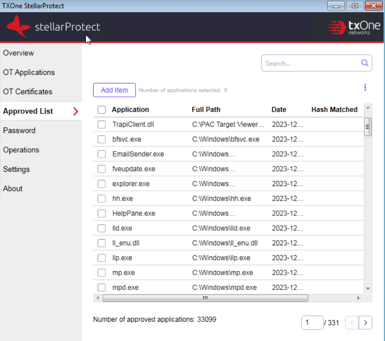Viewport: 385px width, 341px height.
Task: Tick the HelpPane.exe row checkbox
Action: [x=102, y=213]
